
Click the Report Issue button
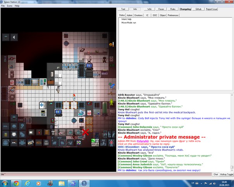click(211, 9)
